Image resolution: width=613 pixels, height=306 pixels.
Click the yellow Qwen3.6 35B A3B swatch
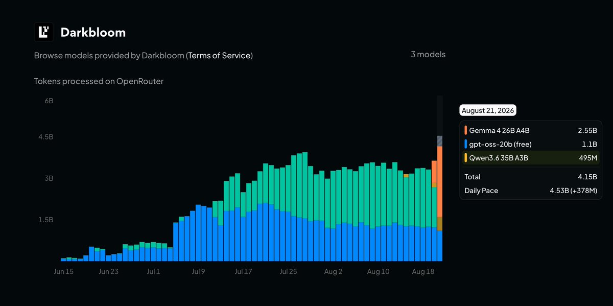pos(466,158)
